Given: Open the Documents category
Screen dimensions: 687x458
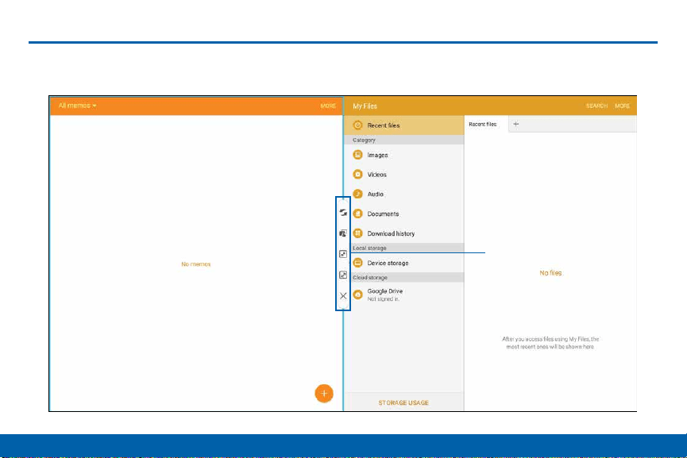Looking at the screenshot, I should (x=404, y=214).
